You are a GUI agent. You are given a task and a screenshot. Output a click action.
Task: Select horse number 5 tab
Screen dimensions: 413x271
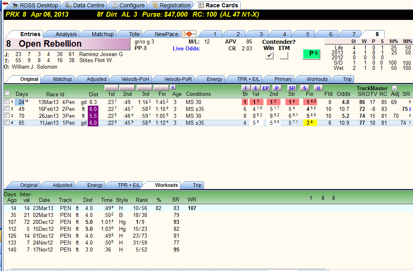tap(307, 34)
